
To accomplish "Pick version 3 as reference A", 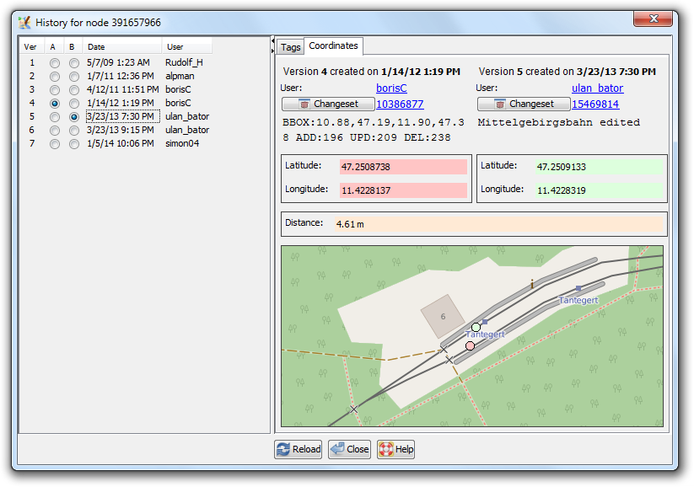I will (55, 90).
